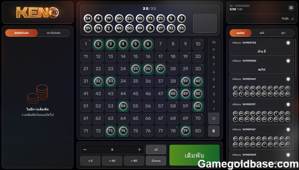The height and width of the screenshot is (170, 299).
Task: Pick number 7 on the grid
Action: click(x=161, y=44)
